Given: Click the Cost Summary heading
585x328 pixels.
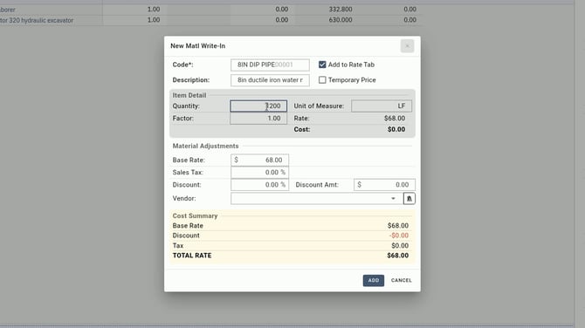Looking at the screenshot, I should [195, 215].
